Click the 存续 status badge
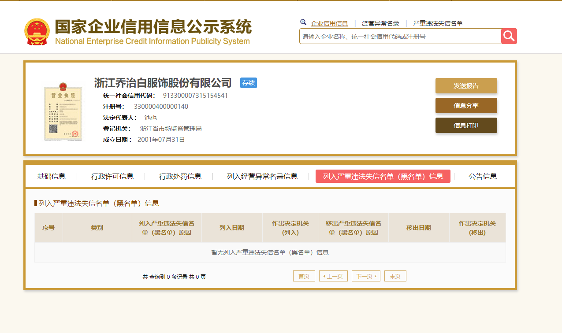 tap(249, 83)
